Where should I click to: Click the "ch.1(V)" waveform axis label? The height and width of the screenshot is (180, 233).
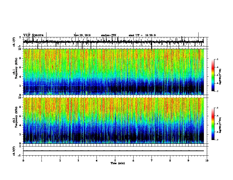coord(14,42)
